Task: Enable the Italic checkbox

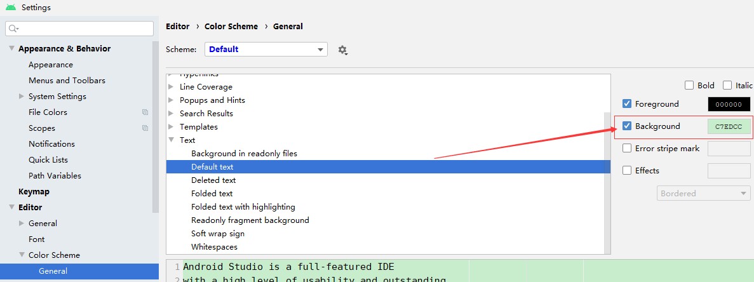Action: coord(727,86)
